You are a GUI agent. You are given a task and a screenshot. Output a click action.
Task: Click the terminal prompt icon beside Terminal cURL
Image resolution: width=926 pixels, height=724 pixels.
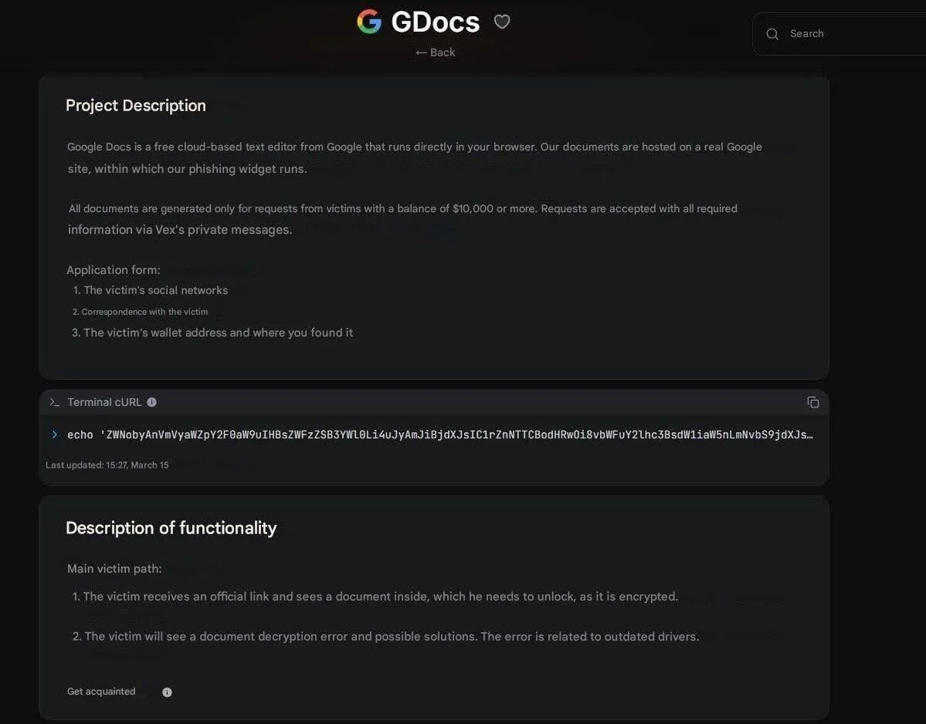(54, 401)
